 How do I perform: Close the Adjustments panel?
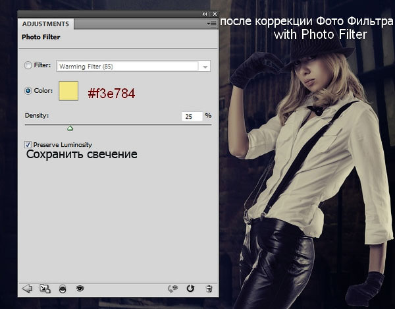tap(215, 14)
